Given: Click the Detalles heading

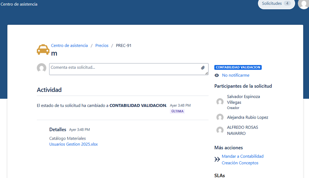Looking at the screenshot, I should click(x=58, y=129).
